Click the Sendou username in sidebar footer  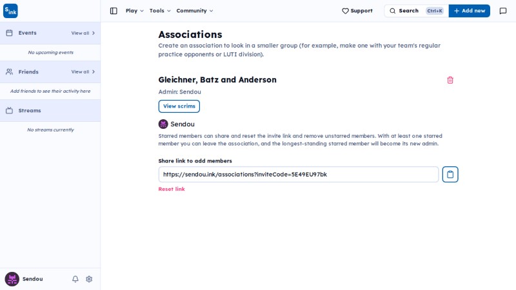[x=33, y=279]
